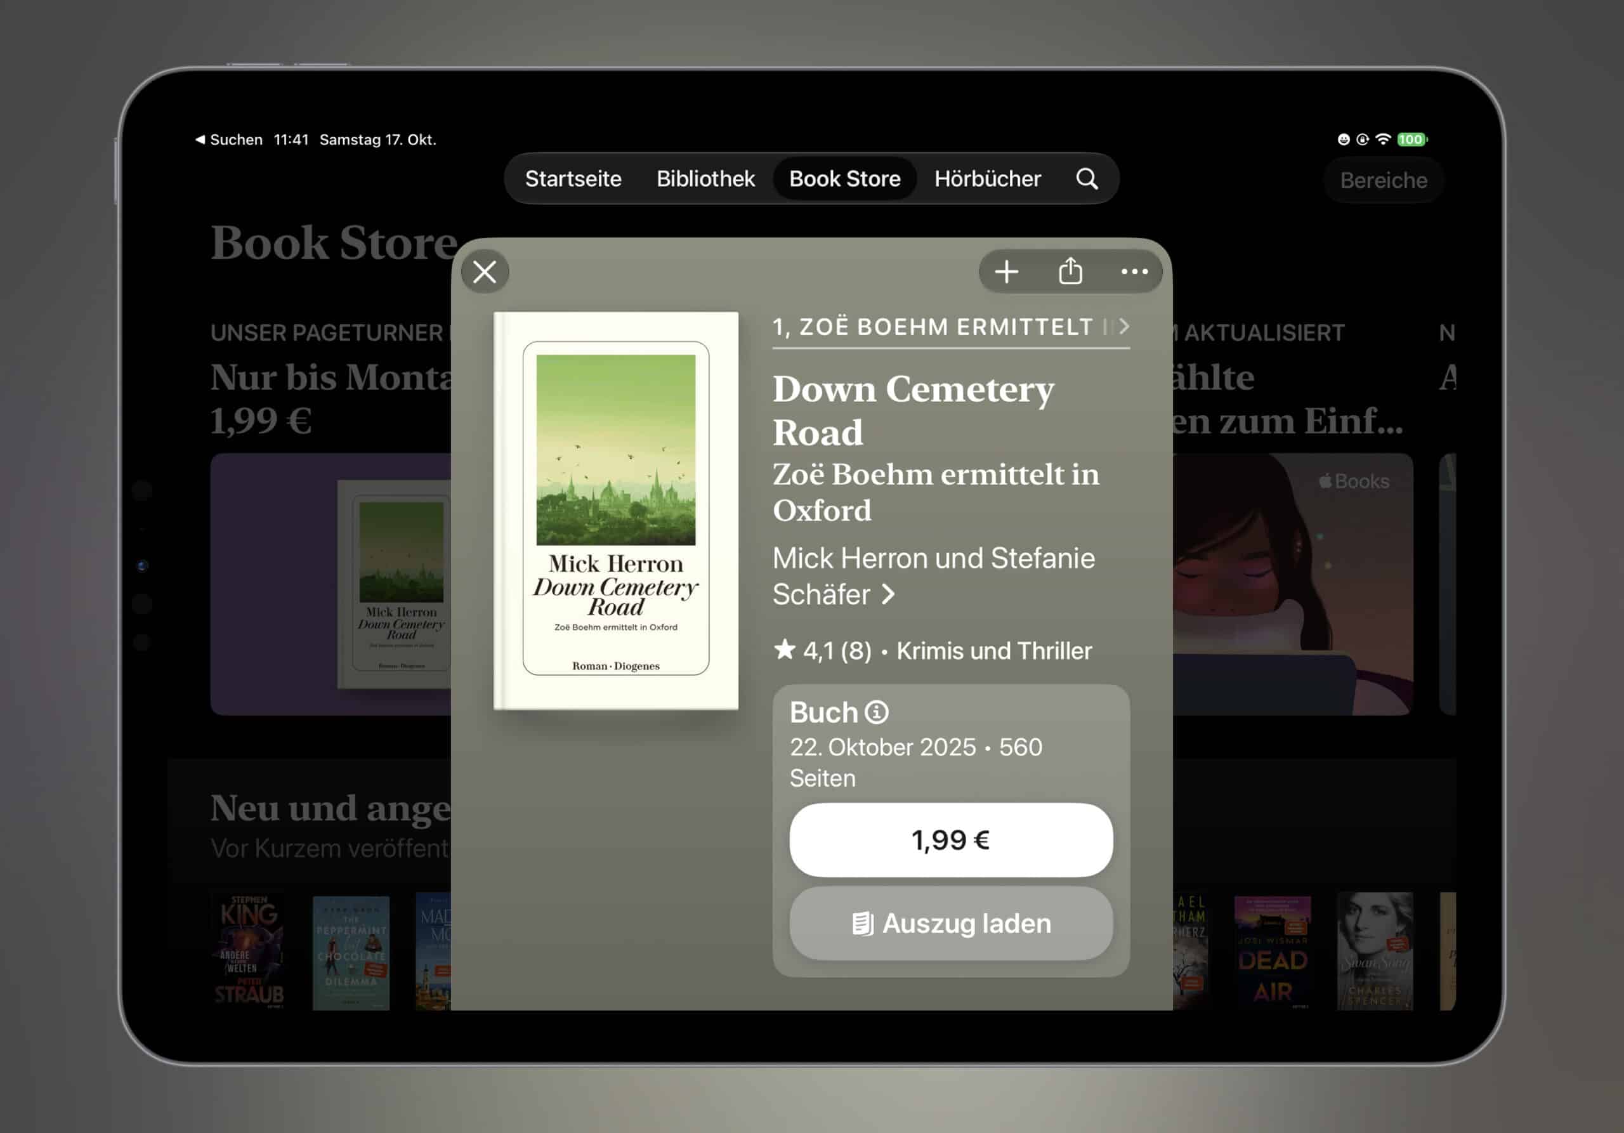Open the Hörbücher tab
The width and height of the screenshot is (1624, 1133).
click(x=988, y=179)
